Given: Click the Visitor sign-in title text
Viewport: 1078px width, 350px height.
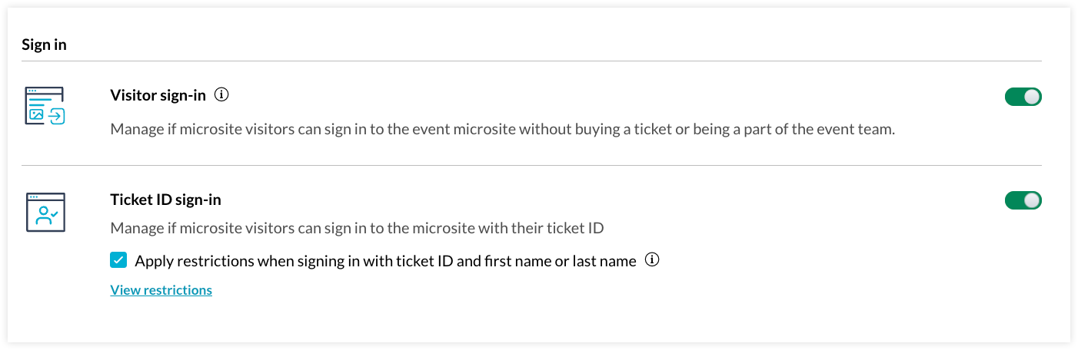Looking at the screenshot, I should tap(158, 95).
